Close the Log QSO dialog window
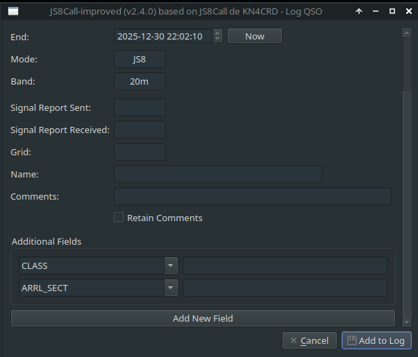Viewport: 418px width, 357px height. coord(407,11)
